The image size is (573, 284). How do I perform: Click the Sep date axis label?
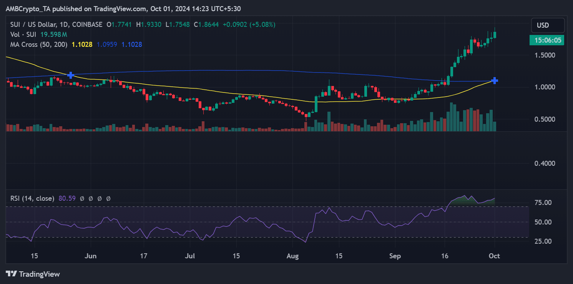click(395, 256)
